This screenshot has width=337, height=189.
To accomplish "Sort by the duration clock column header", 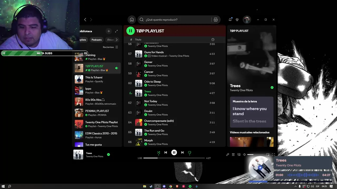I will point(213,40).
